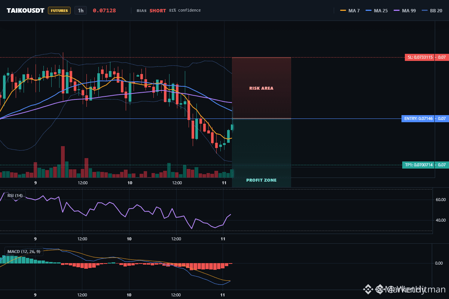Click the BIAS label text

tap(142, 10)
